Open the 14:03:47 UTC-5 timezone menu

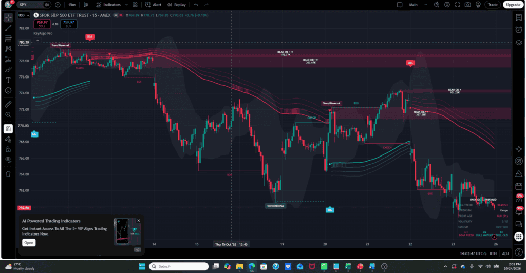(473, 254)
